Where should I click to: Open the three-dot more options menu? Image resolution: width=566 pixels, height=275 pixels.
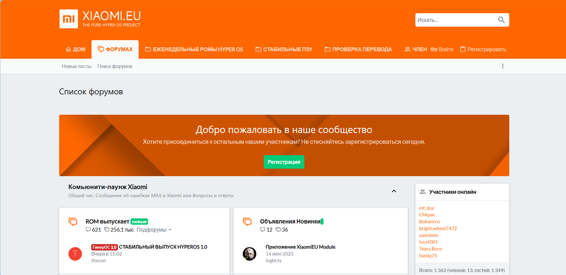tap(503, 66)
